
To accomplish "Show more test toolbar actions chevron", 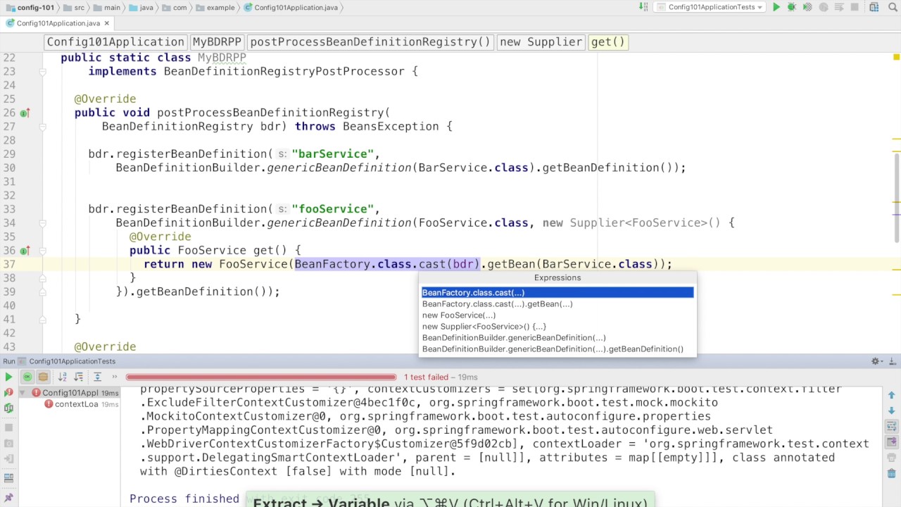I will 115,377.
